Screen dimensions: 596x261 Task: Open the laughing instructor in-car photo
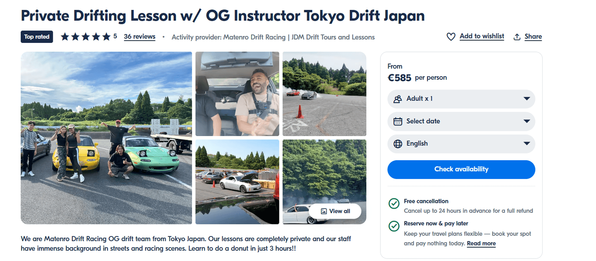(x=237, y=94)
